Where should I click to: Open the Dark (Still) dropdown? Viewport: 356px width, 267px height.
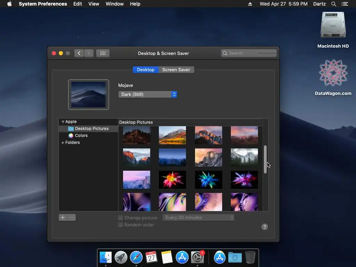coord(147,95)
